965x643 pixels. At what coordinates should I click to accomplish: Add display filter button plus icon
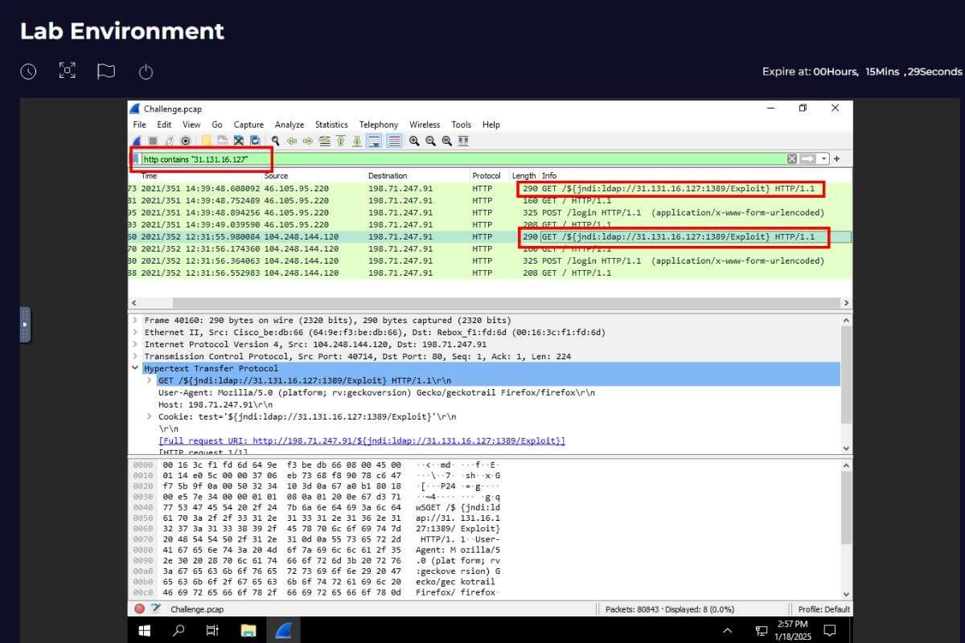coord(836,159)
